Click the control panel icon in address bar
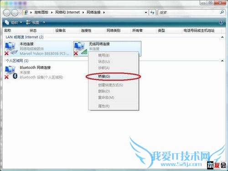Viewport: 228px width, 171px height. pos(26,12)
